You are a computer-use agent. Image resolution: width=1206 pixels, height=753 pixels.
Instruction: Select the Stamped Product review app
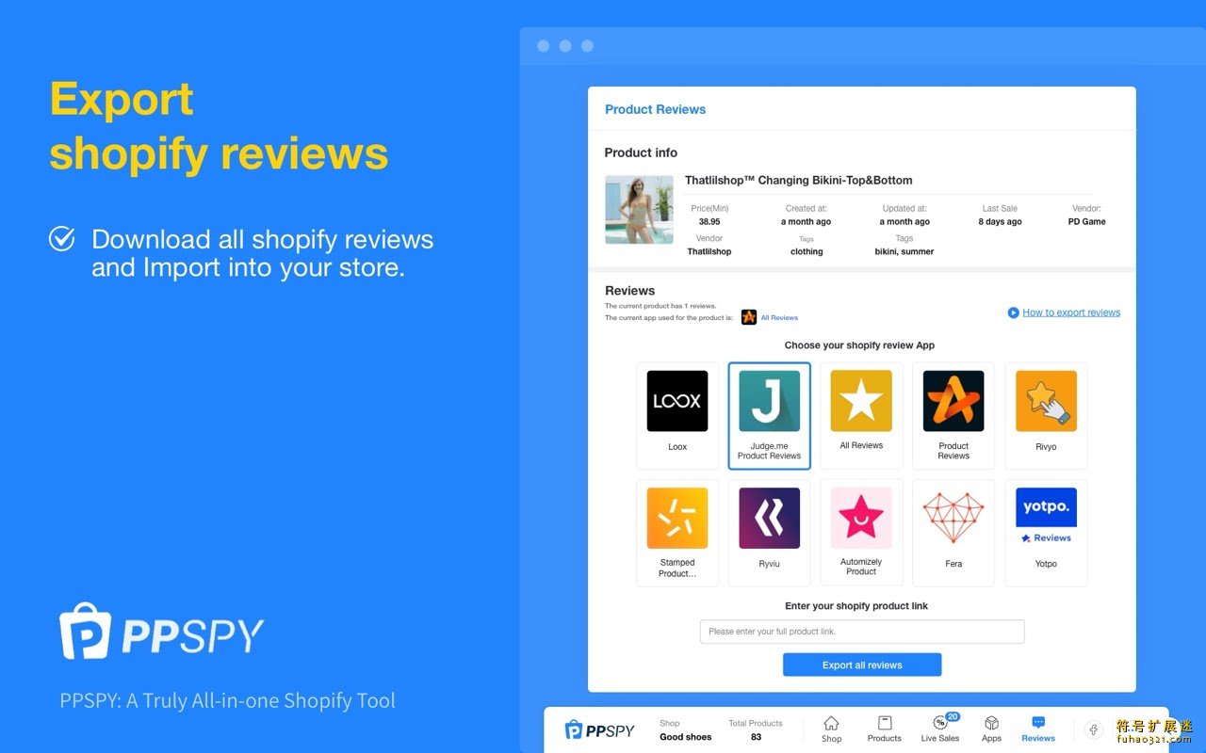(677, 533)
